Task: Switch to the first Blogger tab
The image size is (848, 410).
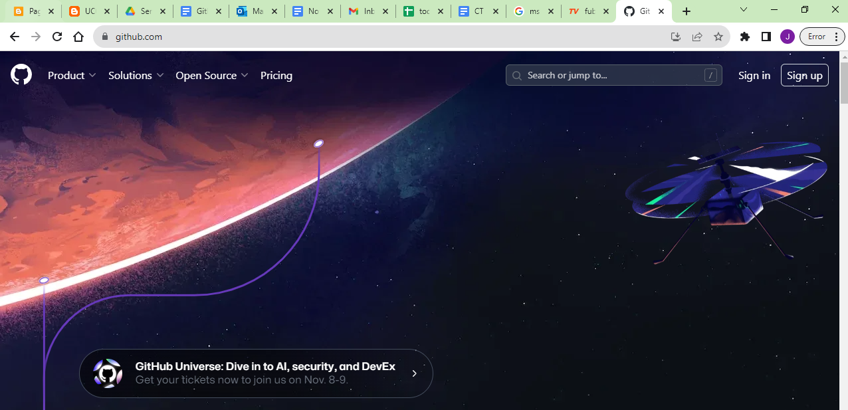Action: (x=35, y=11)
